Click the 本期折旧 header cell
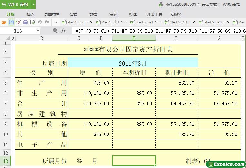This screenshot has height=168, width=246. tap(134, 72)
